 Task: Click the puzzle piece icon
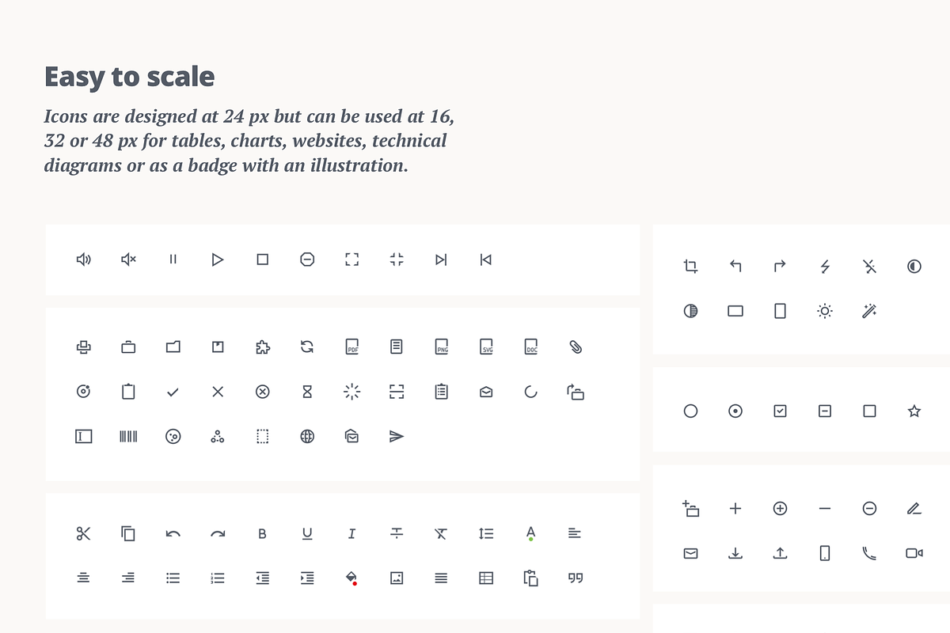[x=263, y=347]
